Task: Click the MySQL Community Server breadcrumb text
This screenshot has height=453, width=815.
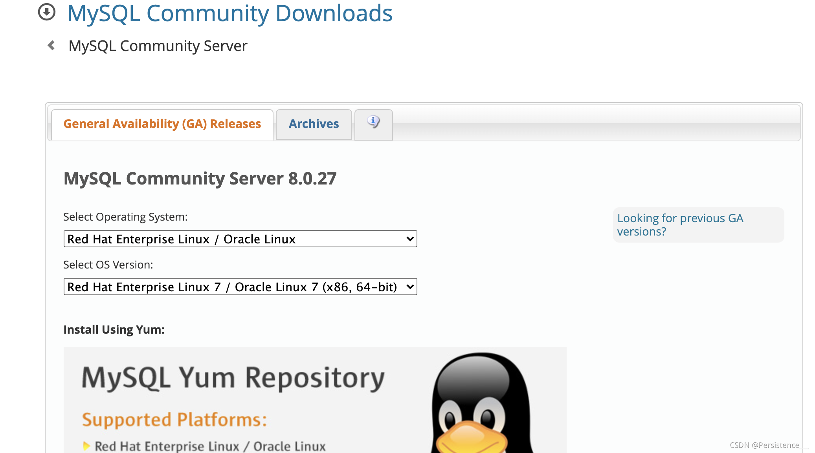Action: [x=158, y=46]
